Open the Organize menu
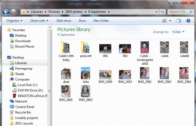Screen dimensions: 196x126 [x=14, y=21]
